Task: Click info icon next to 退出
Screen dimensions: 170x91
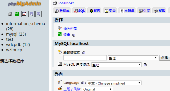Action: (73, 35)
